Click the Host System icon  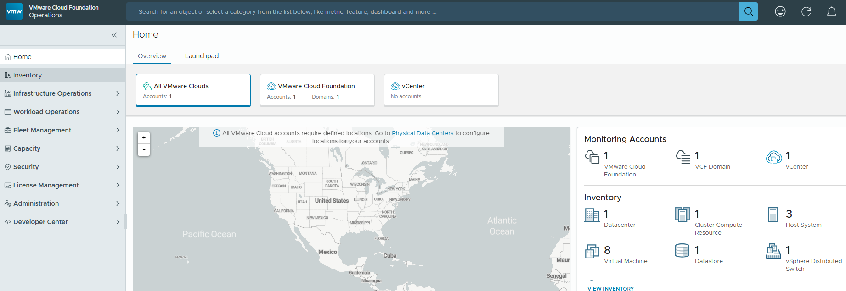coord(773,214)
